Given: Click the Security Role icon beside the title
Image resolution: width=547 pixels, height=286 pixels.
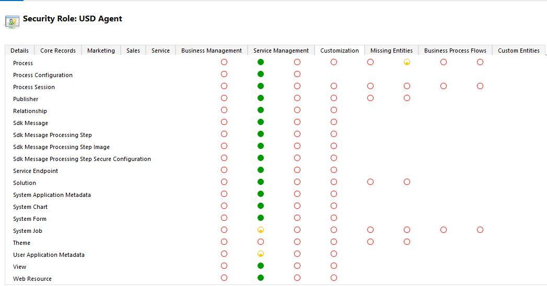Looking at the screenshot, I should (12, 21).
